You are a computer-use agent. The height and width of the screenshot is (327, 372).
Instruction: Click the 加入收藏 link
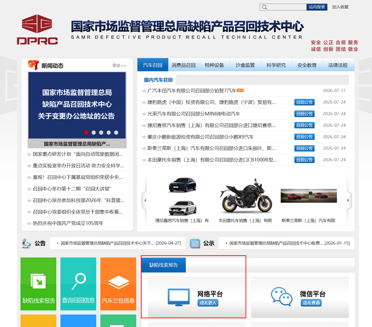pos(340,7)
